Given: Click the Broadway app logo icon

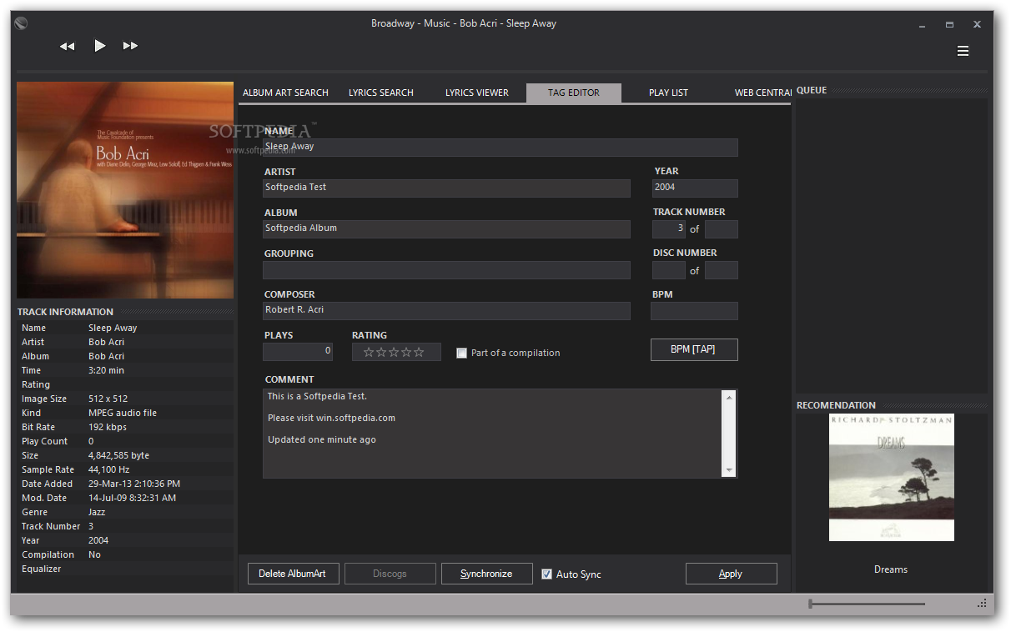Looking at the screenshot, I should click(22, 23).
